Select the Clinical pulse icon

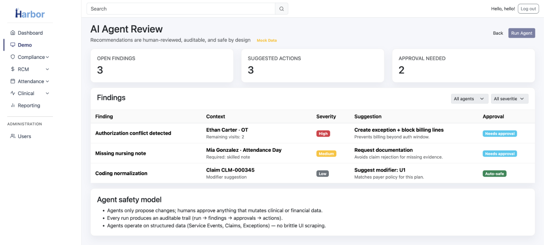[x=12, y=93]
